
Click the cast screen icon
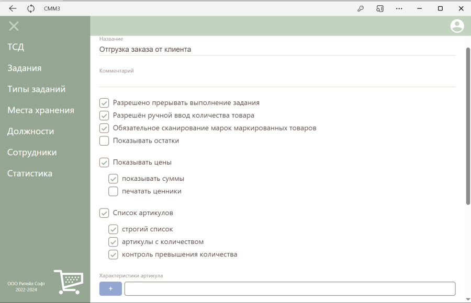tap(380, 9)
